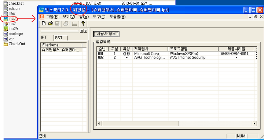Click the horizontal scrollbar thumb
The image size is (264, 140).
(140, 123)
